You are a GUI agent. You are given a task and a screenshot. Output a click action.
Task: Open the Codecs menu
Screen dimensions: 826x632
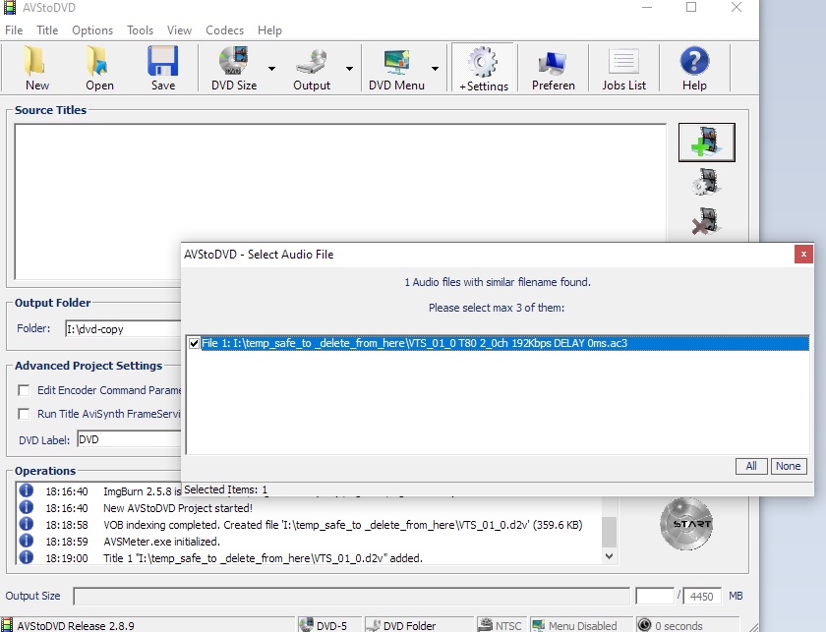(224, 30)
